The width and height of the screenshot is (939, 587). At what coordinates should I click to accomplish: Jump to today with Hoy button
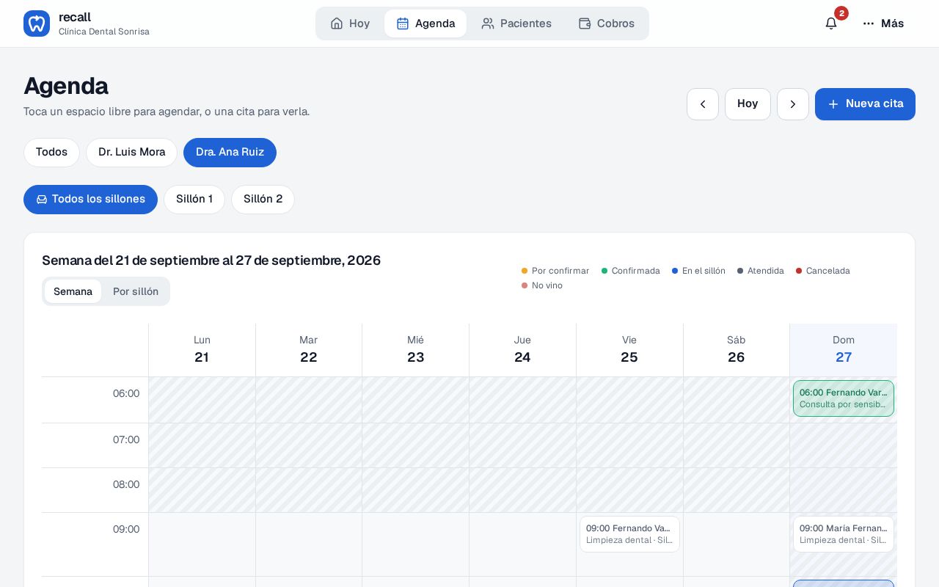pyautogui.click(x=748, y=104)
